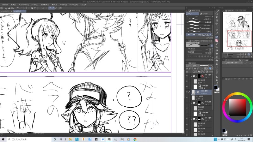The height and width of the screenshot is (142, 253).
Task: Hide the コマ 2 folder layer
Action: point(187,119)
